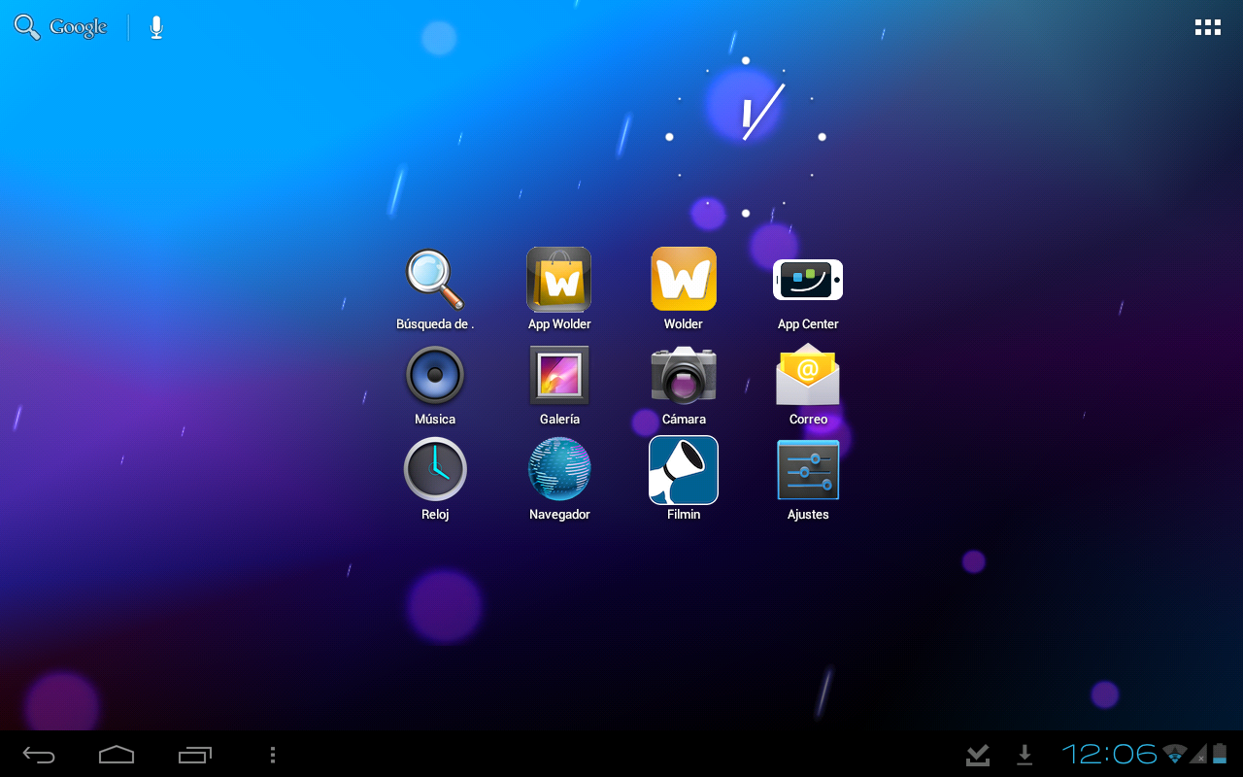The width and height of the screenshot is (1243, 777).
Task: Open the three-dot overflow menu
Action: [x=273, y=755]
